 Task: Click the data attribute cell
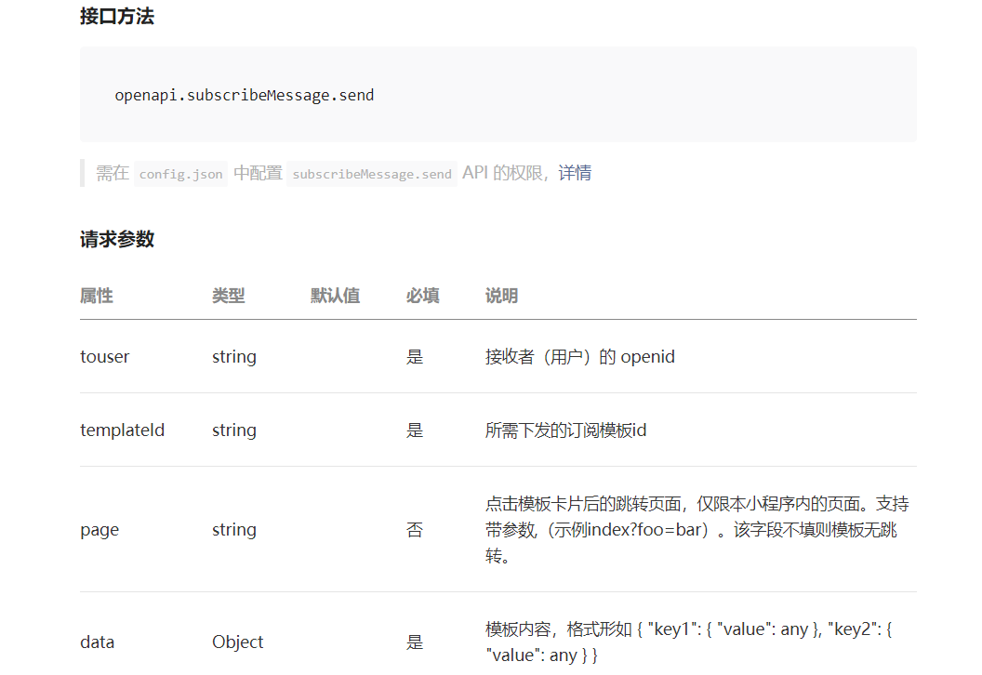click(x=97, y=642)
